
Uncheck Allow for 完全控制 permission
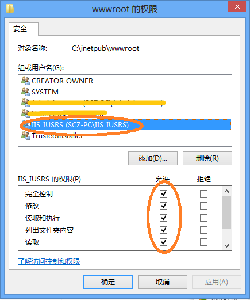pos(163,193)
